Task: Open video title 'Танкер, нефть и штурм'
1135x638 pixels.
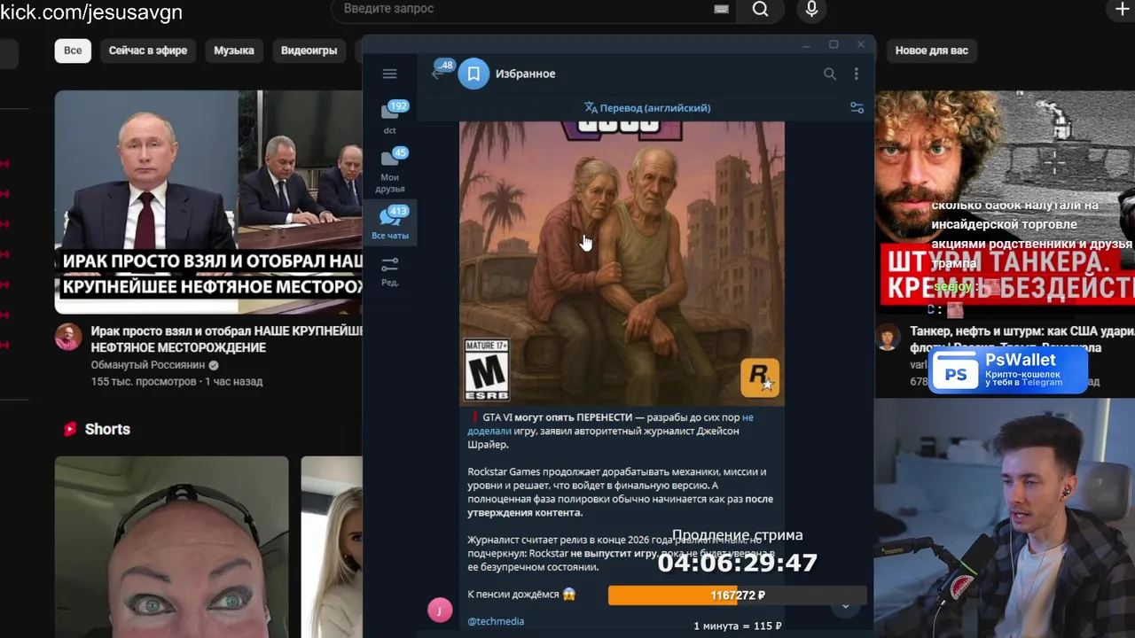Action: point(1021,339)
